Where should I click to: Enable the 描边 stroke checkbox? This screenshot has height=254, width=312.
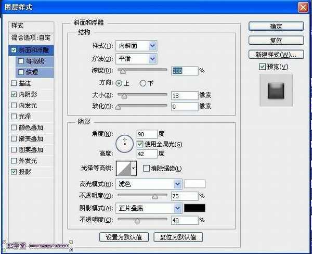coord(13,83)
